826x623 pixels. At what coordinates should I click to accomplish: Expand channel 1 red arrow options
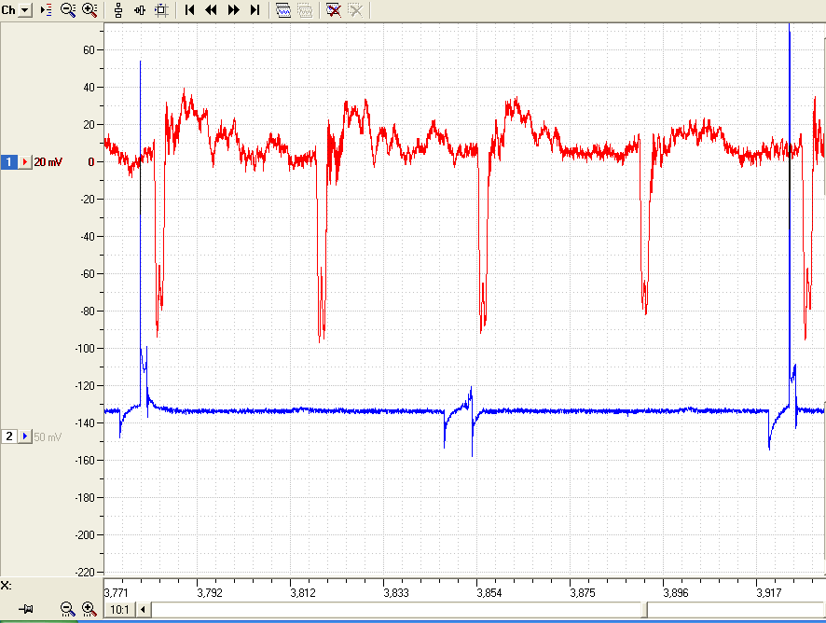pyautogui.click(x=25, y=161)
